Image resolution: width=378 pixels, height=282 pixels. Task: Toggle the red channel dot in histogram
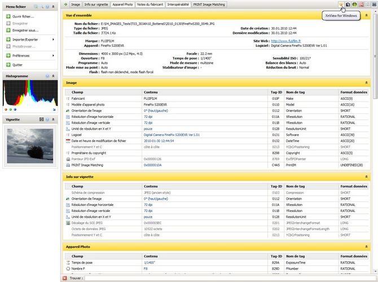point(6,109)
